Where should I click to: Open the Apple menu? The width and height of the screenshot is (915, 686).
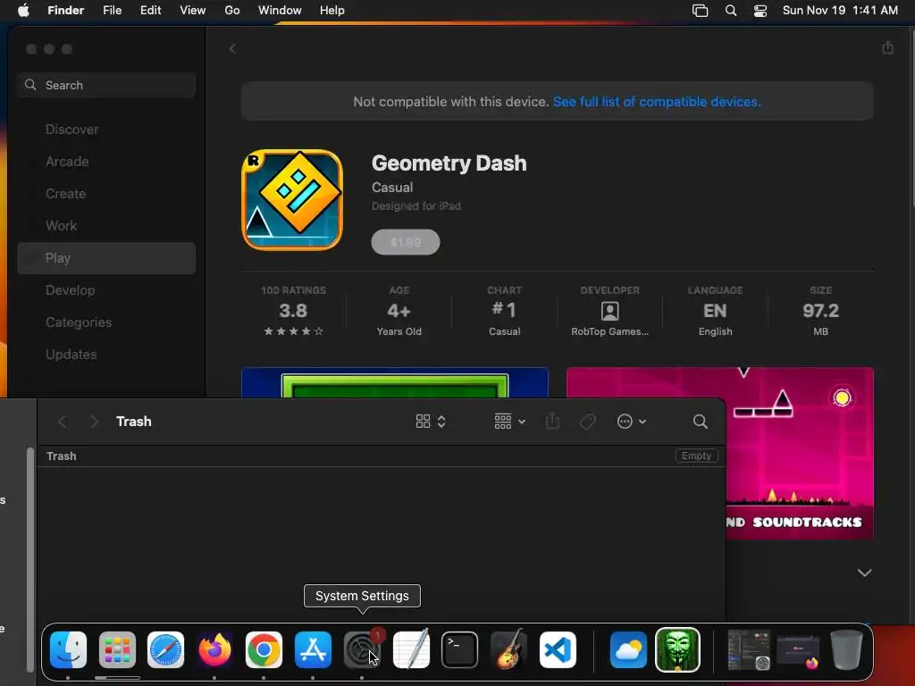23,11
